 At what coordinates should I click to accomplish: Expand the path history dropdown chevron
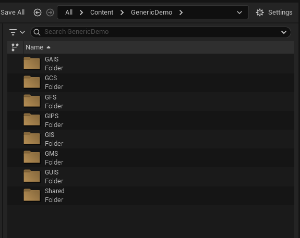[239, 12]
